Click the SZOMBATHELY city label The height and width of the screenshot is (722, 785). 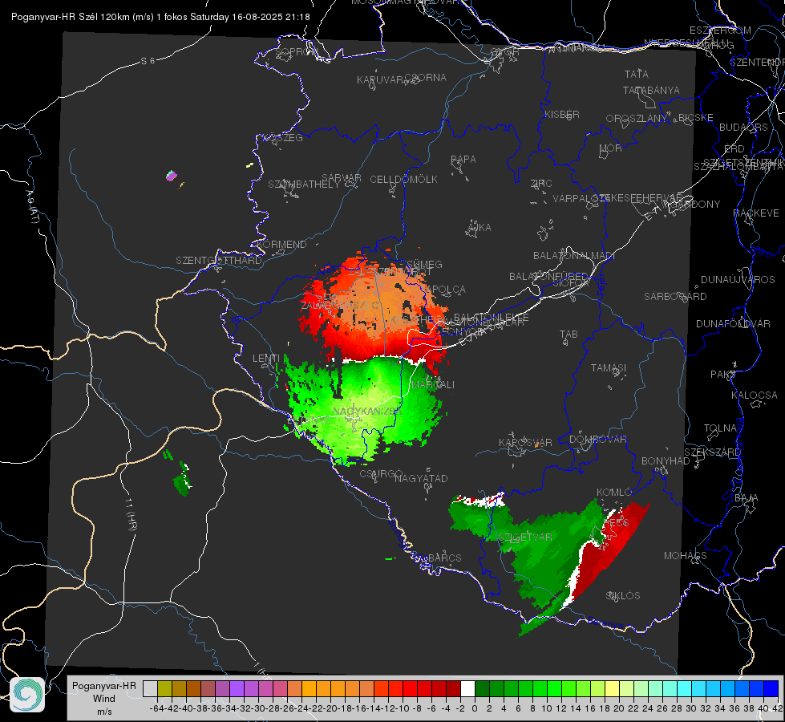[x=304, y=184]
